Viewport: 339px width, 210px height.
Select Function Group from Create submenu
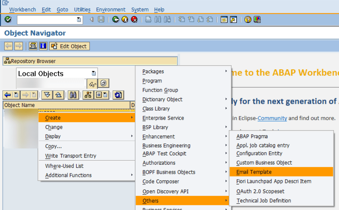(x=160, y=90)
